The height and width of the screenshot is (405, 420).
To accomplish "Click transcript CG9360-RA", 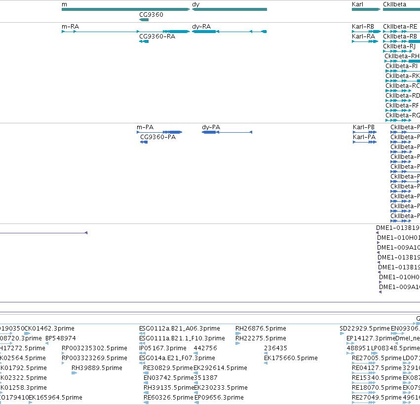I will (144, 41).
